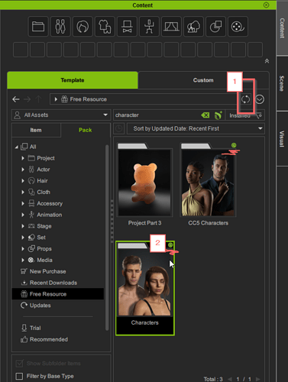Go forward with the right arrow
Image resolution: width=288 pixels, height=382 pixels.
(x=27, y=99)
